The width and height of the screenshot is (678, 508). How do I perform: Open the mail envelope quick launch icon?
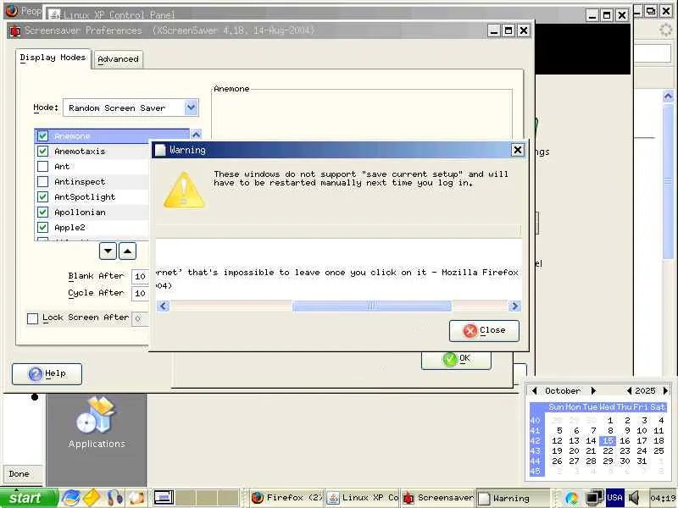tap(92, 498)
